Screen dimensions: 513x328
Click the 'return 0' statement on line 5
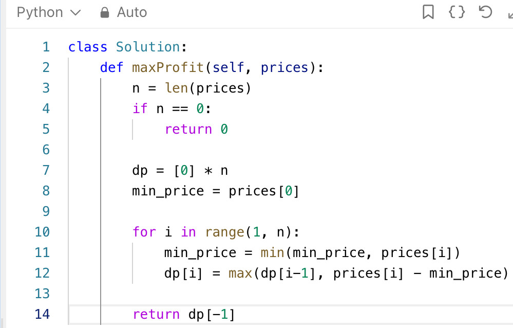point(196,129)
